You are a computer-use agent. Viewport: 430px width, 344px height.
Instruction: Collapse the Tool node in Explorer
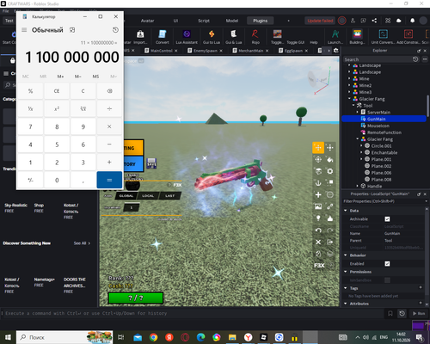tap(353, 105)
